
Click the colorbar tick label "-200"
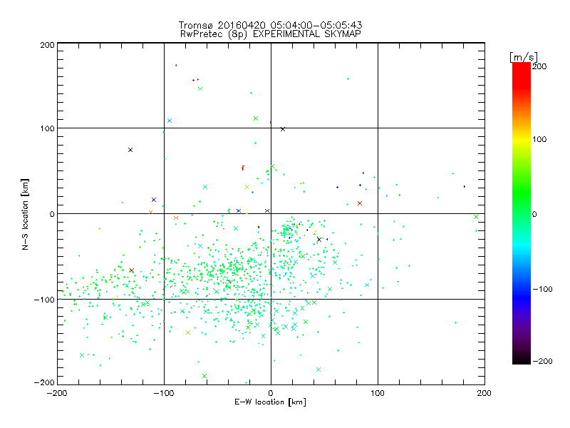coord(542,361)
